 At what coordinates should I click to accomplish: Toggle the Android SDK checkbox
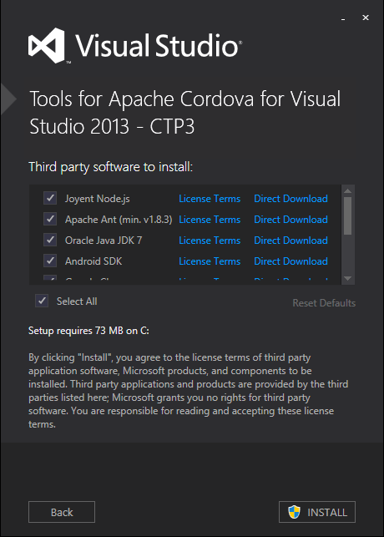50,261
